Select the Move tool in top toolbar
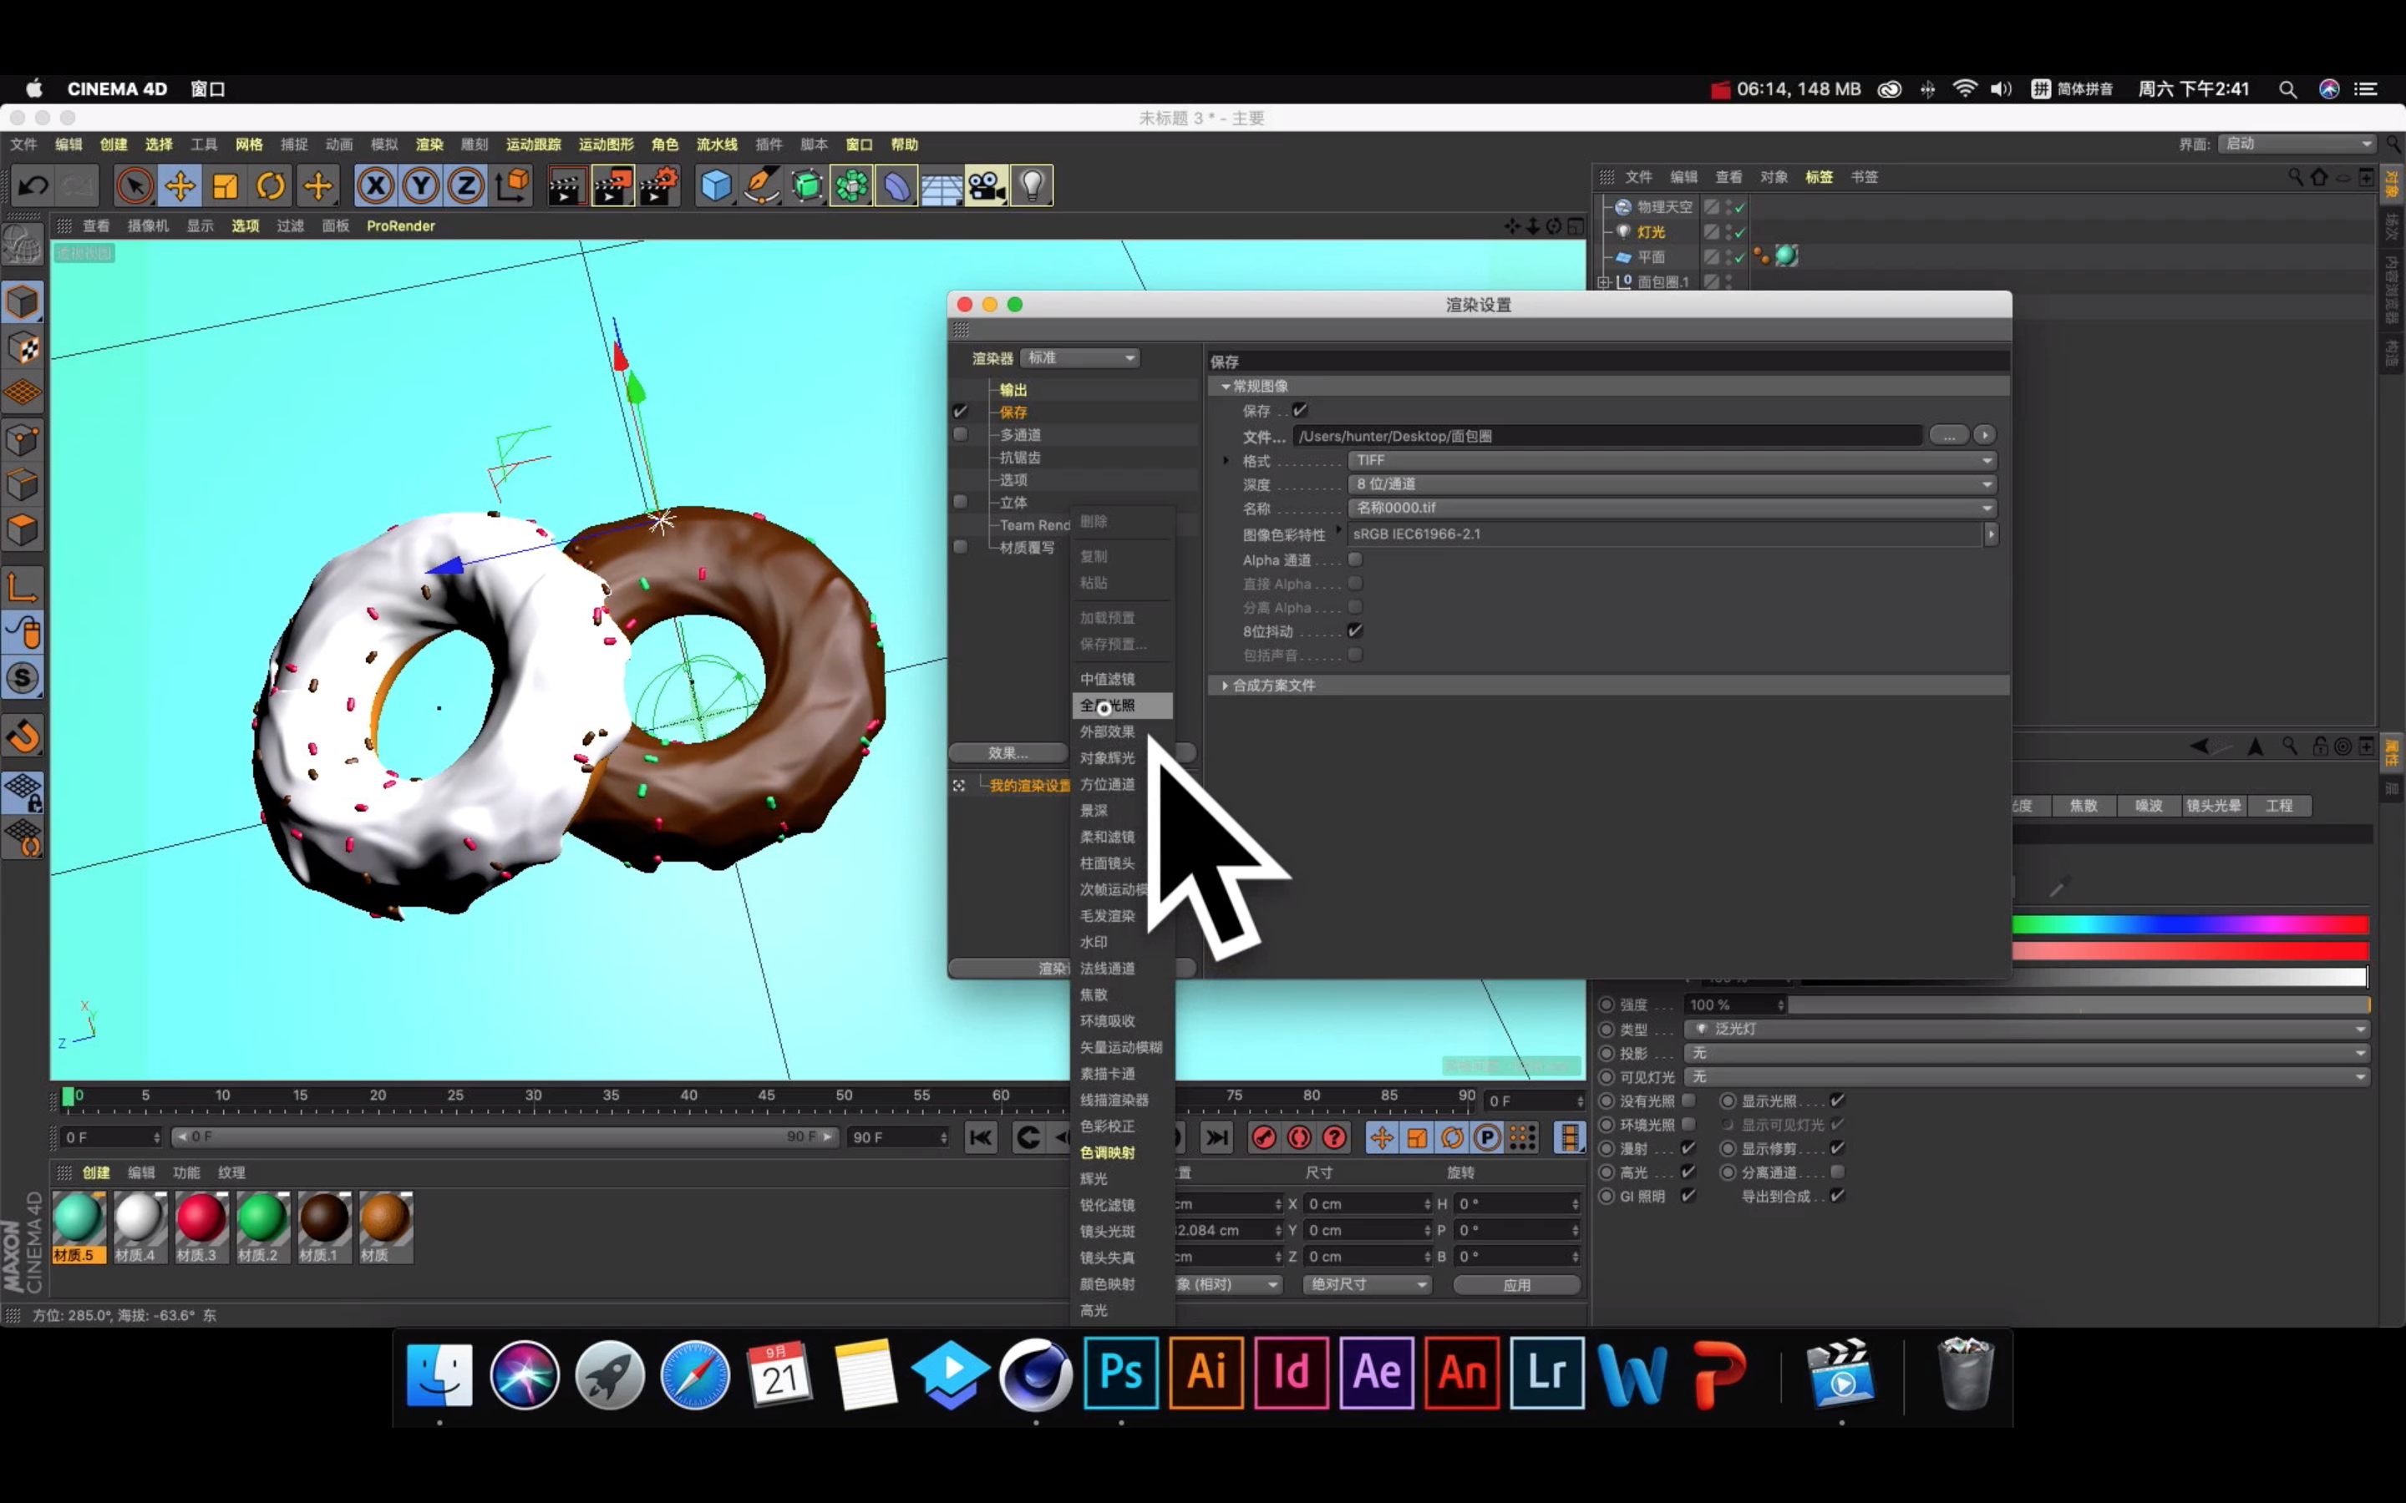This screenshot has width=2406, height=1503. (180, 186)
